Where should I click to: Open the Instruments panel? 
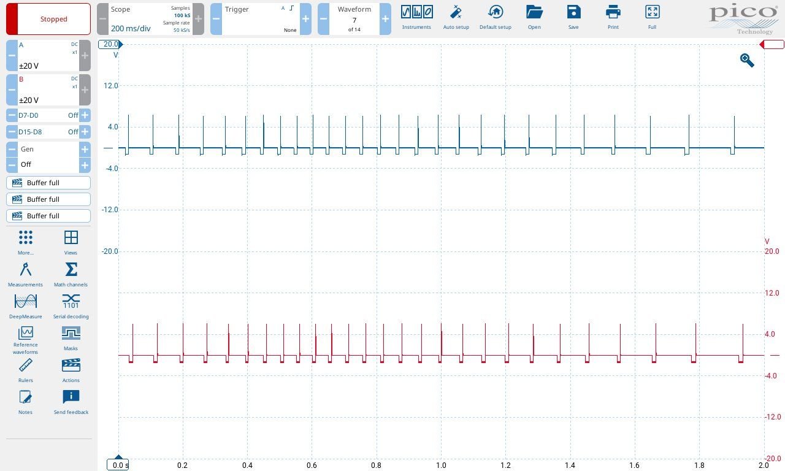point(416,17)
